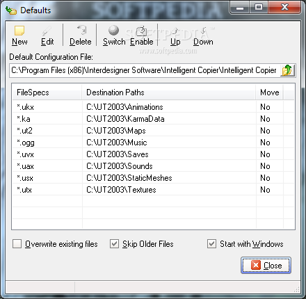Disable Start with Windows checkbox
The width and height of the screenshot is (306, 299).
click(211, 244)
